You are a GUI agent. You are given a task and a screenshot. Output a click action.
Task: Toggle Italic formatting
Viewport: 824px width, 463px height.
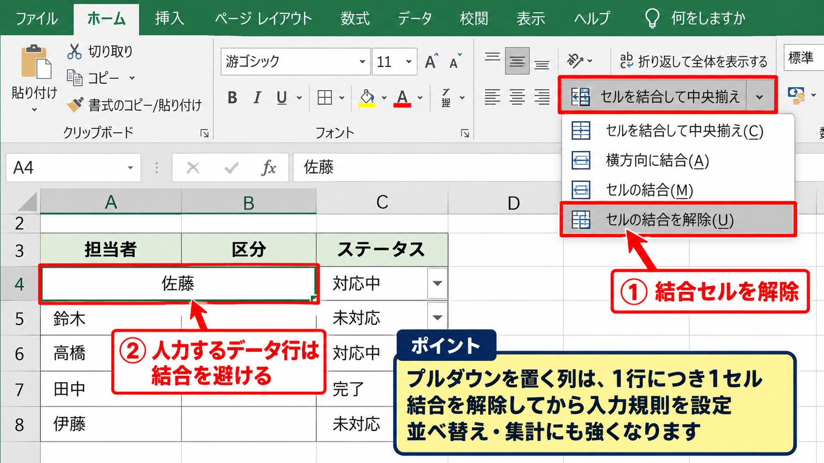click(257, 98)
